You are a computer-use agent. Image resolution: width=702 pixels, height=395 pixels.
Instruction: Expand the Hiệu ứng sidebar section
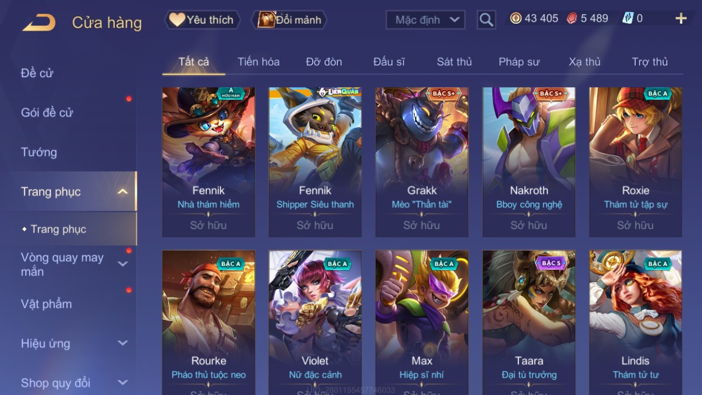pos(123,343)
